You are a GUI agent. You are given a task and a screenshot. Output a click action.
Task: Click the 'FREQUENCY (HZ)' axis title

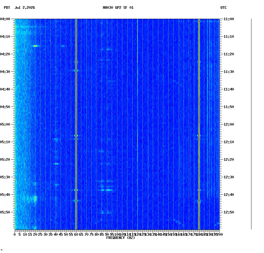pyautogui.click(x=121, y=238)
